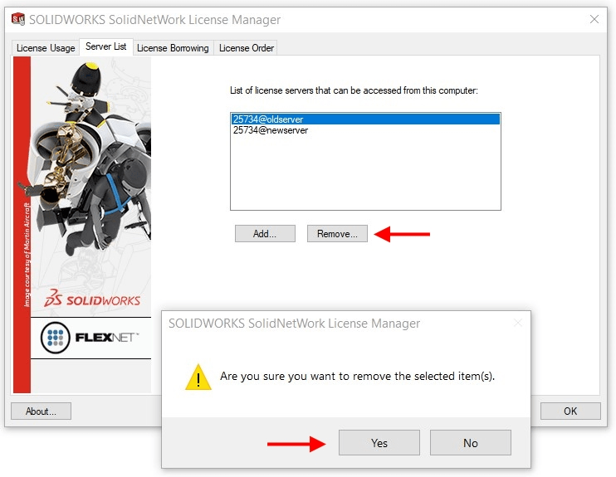This screenshot has height=477, width=616.
Task: Click the 'Are you sure you want to remove' message
Action: tap(357, 376)
